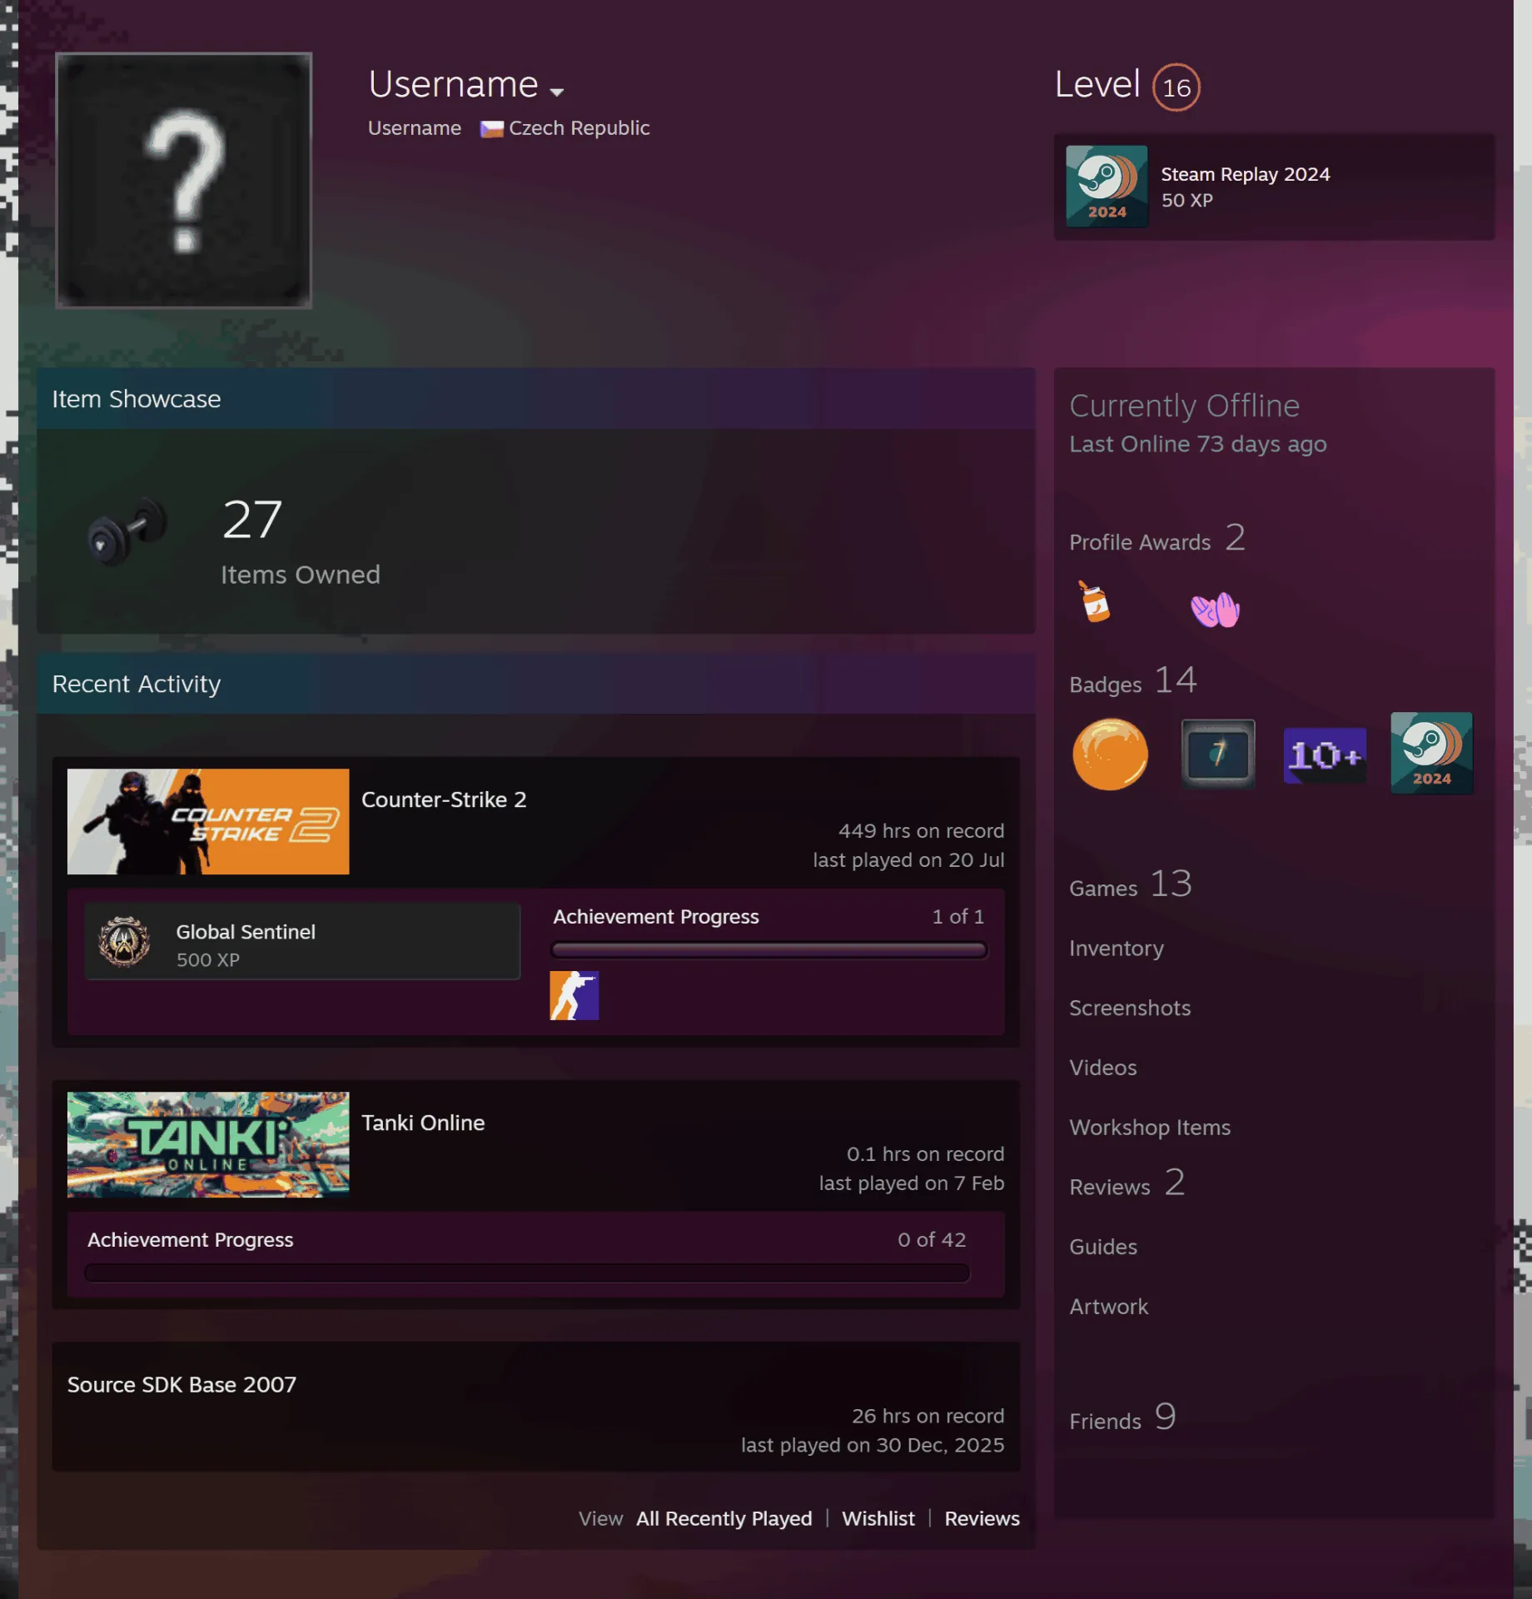Open the Wishlist link
The width and height of the screenshot is (1532, 1599).
coord(878,1518)
